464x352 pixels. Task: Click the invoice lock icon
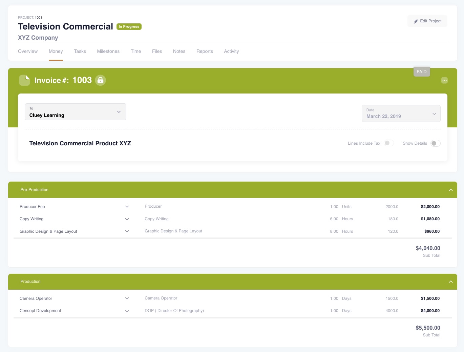click(x=100, y=80)
